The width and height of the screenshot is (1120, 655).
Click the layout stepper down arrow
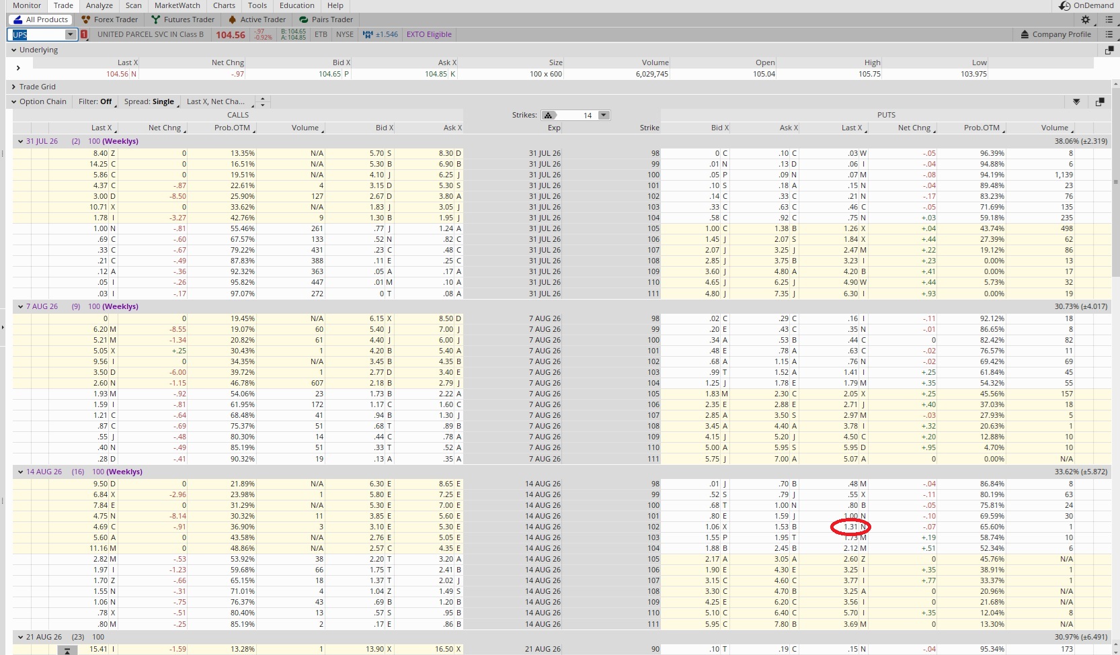coord(264,104)
